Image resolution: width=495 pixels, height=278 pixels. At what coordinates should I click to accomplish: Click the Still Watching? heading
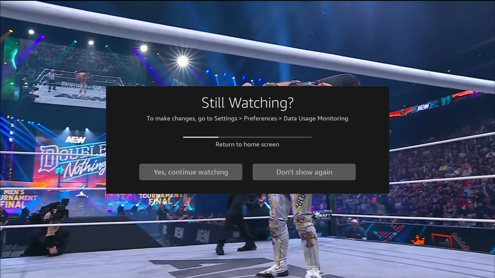pos(247,103)
